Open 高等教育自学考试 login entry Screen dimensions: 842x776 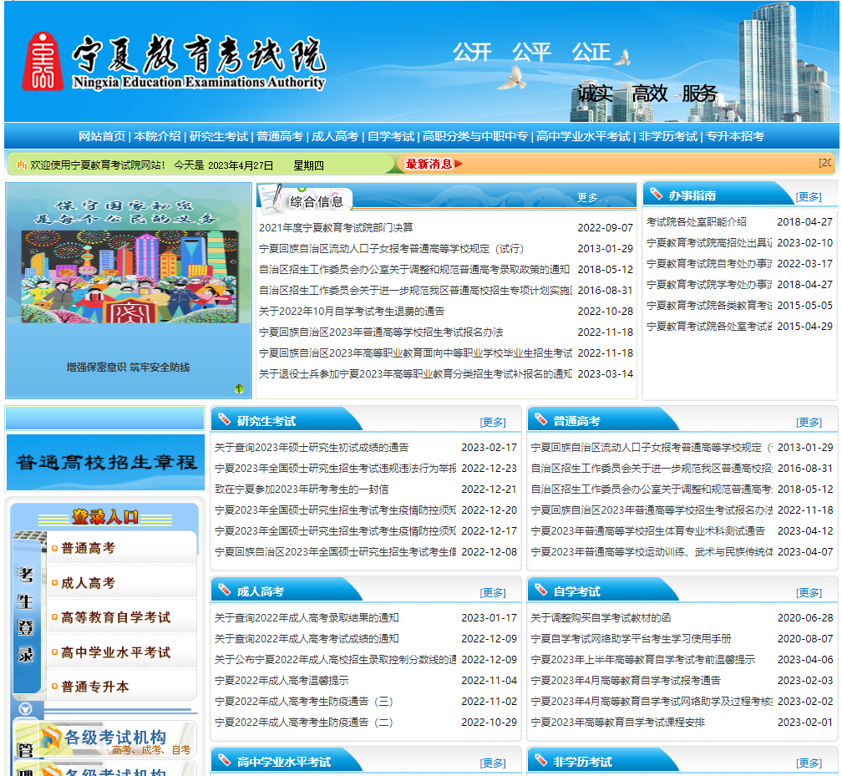click(116, 617)
